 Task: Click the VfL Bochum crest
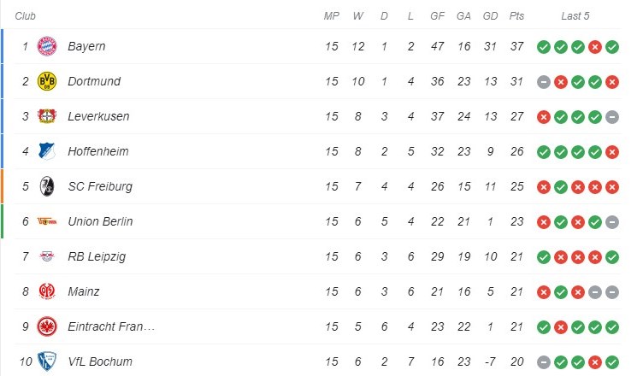click(47, 361)
